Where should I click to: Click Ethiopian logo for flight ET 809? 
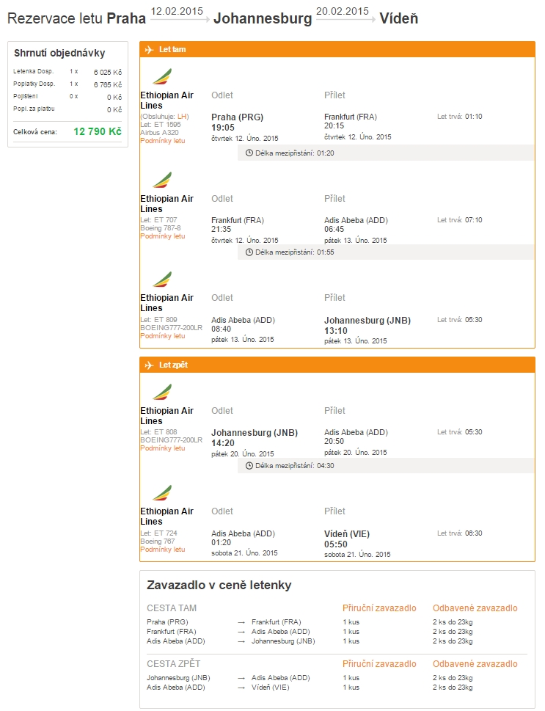(162, 280)
